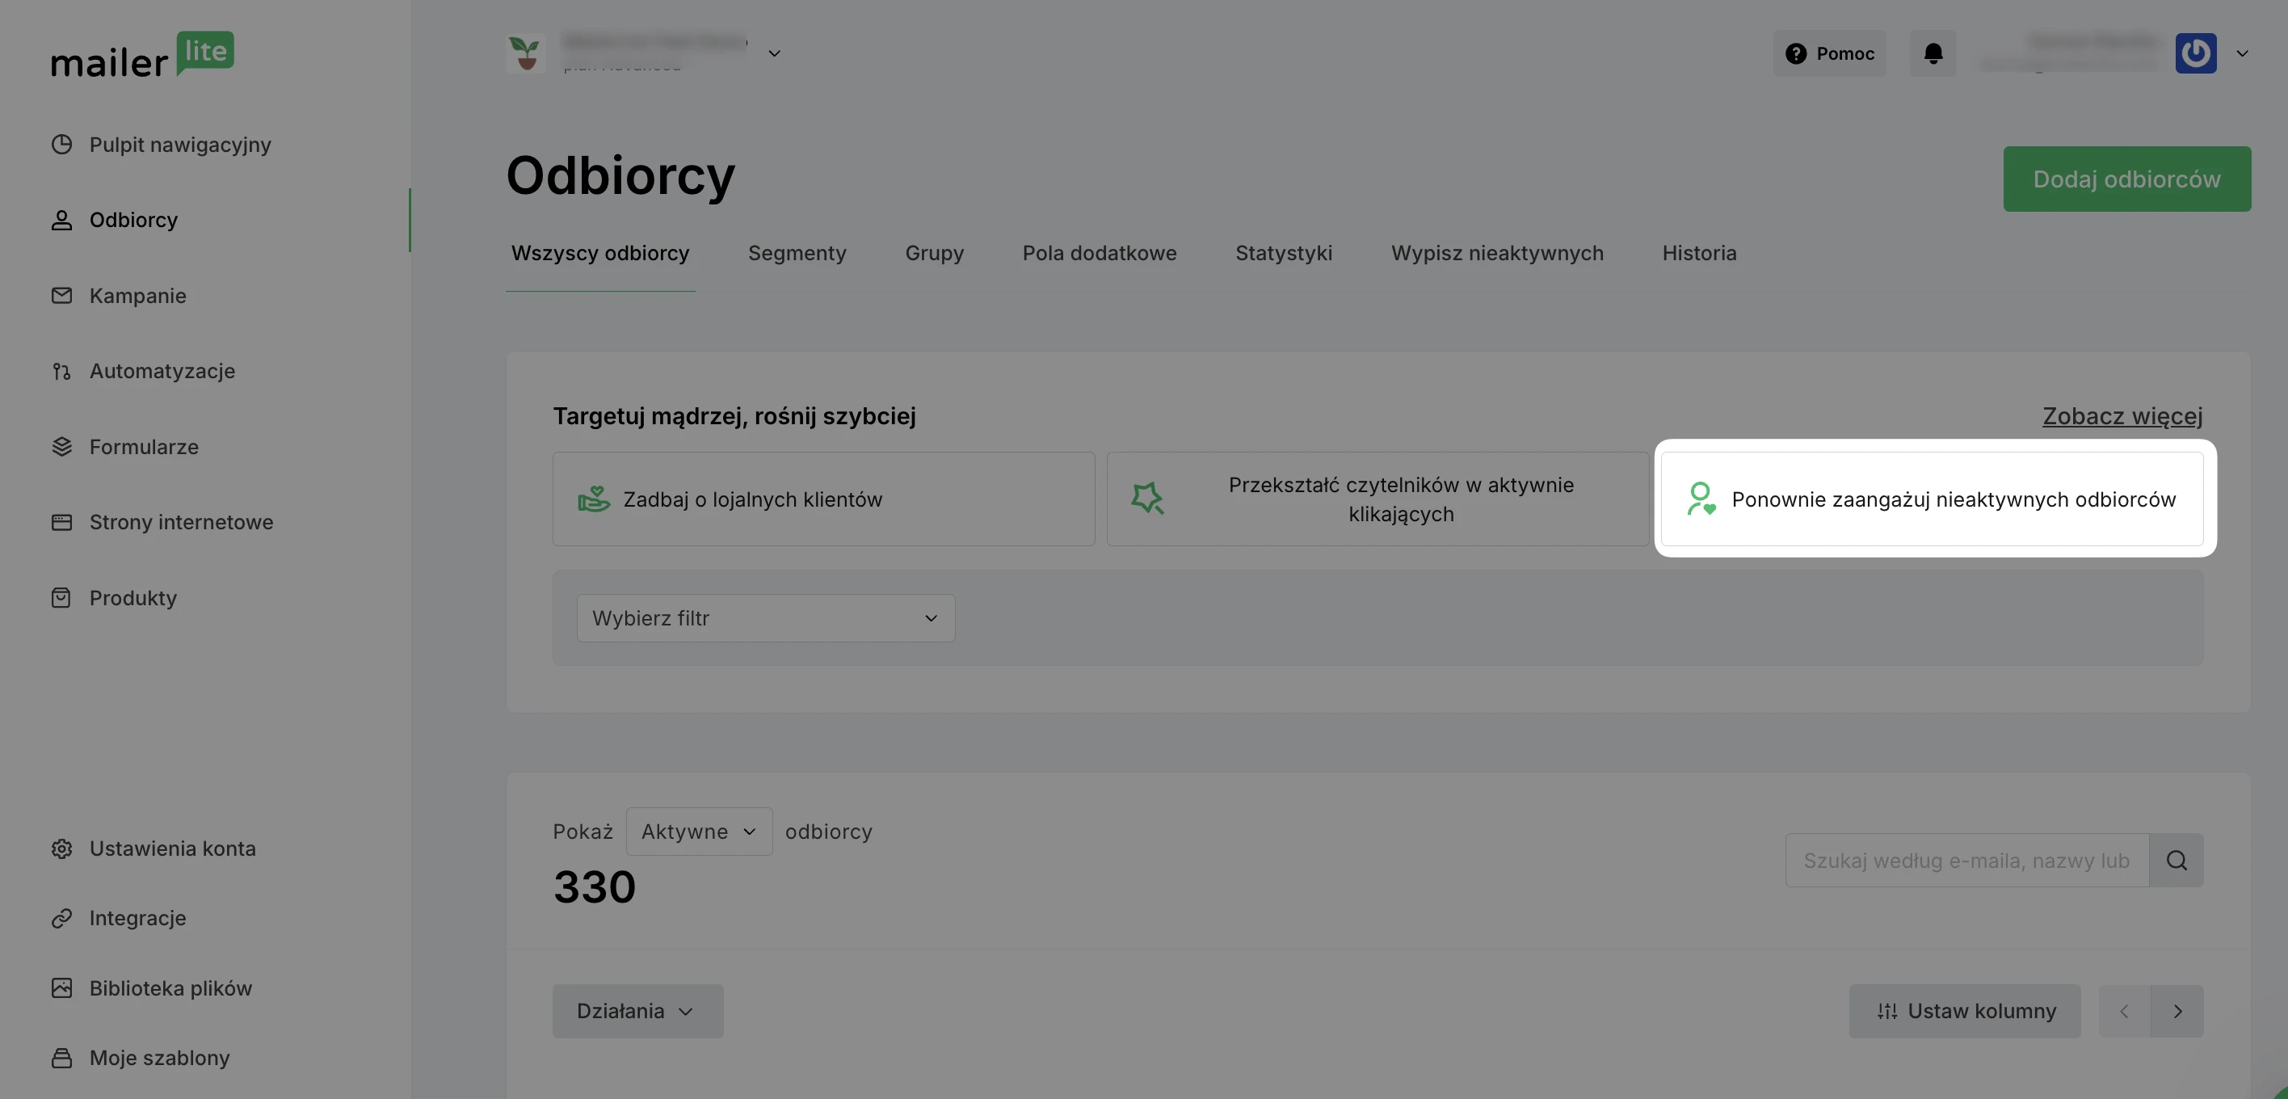Click the subscriber search input field
Screen dimensions: 2288x1099
click(1966, 860)
